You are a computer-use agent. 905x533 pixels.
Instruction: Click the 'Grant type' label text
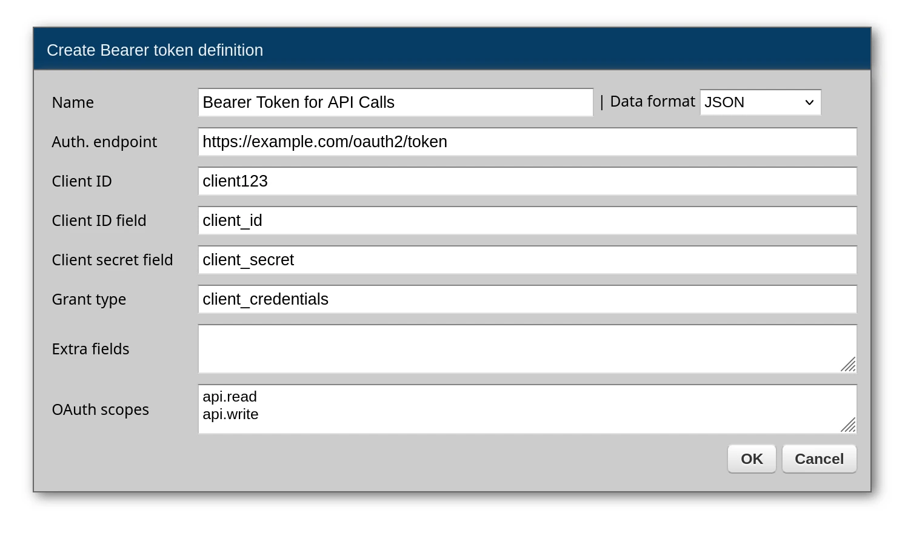coord(89,299)
